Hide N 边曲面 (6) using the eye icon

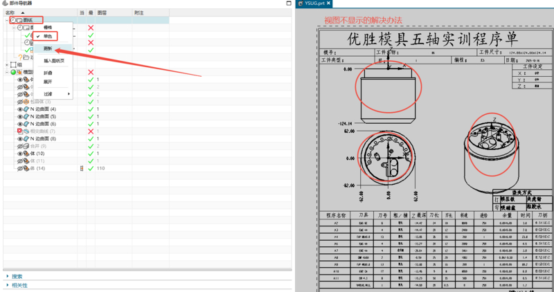[20, 124]
